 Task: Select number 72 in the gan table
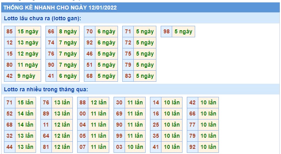point(128,42)
